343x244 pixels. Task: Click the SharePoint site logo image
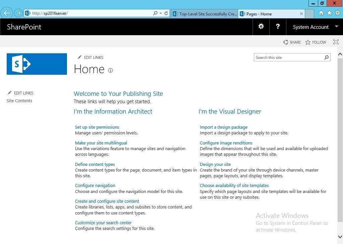click(37, 64)
